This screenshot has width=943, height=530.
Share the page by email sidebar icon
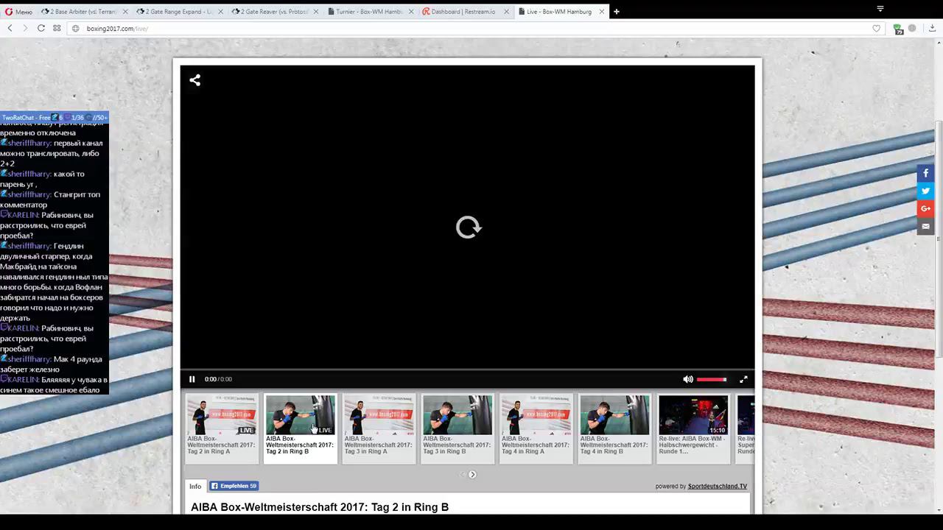[926, 226]
